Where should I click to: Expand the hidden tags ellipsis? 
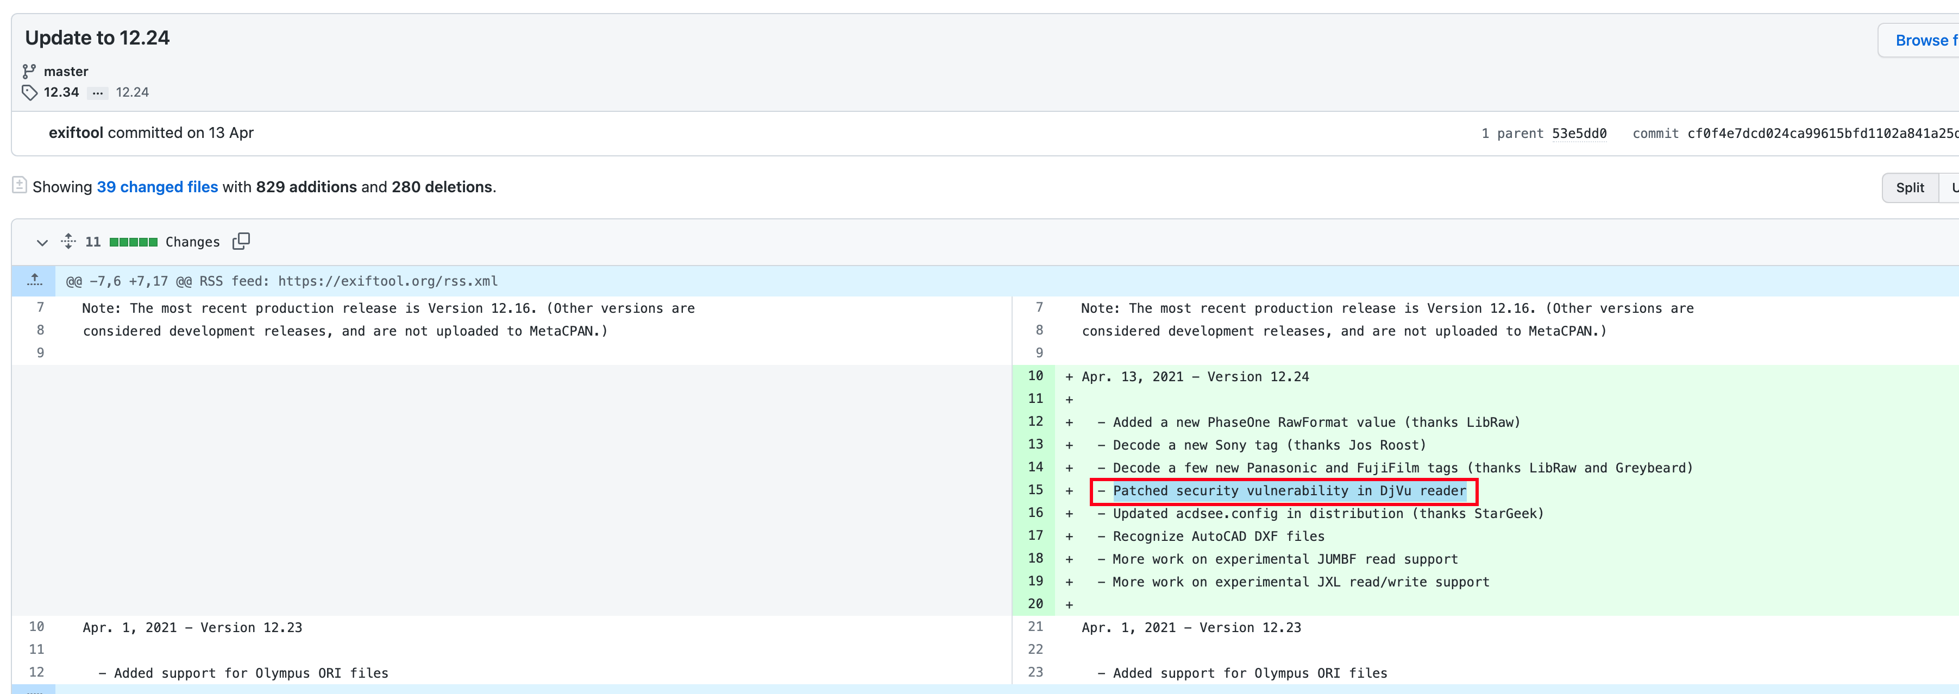[97, 93]
